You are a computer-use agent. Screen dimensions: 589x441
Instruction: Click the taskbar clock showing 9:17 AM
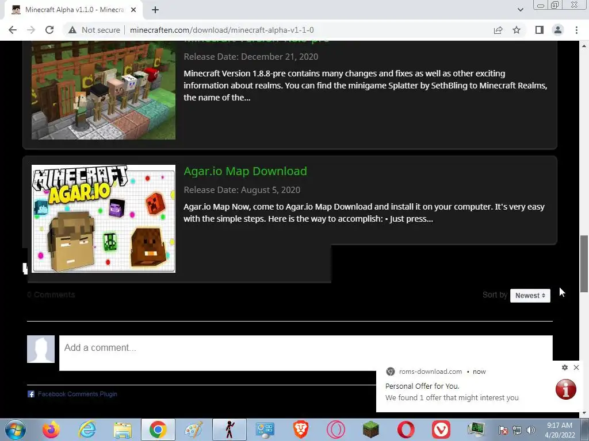[x=560, y=430]
